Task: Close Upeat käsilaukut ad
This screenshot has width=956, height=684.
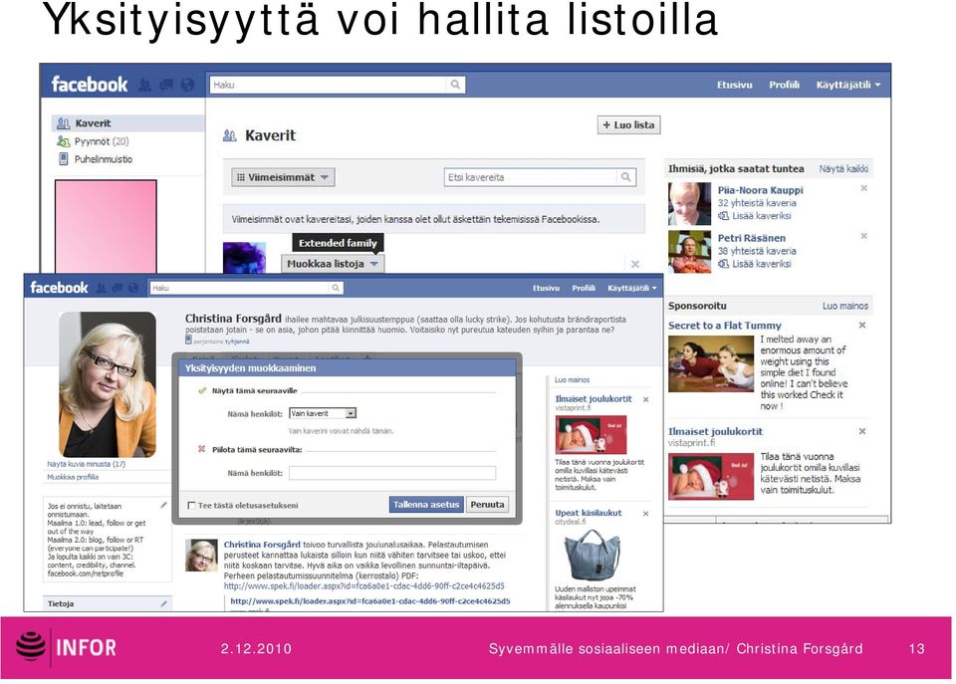Action: pos(645,514)
